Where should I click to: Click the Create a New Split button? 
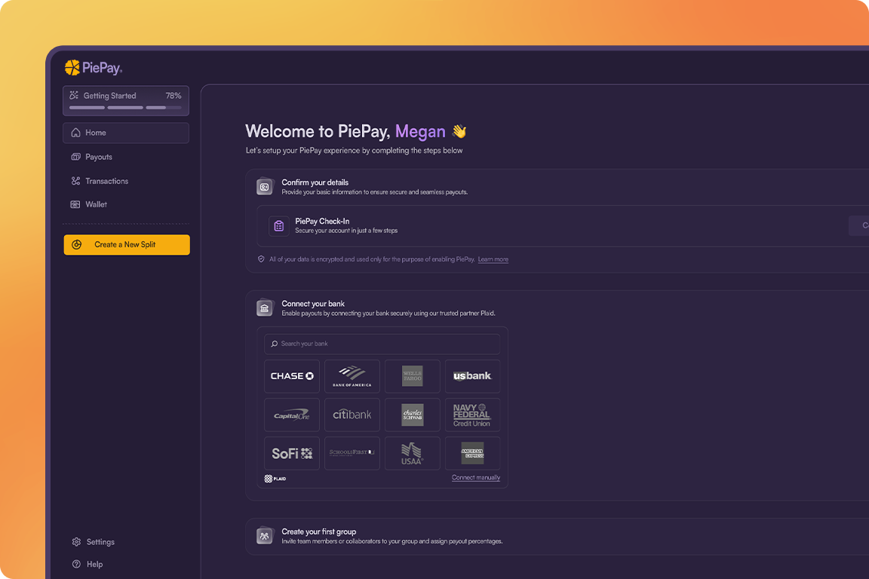tap(127, 245)
